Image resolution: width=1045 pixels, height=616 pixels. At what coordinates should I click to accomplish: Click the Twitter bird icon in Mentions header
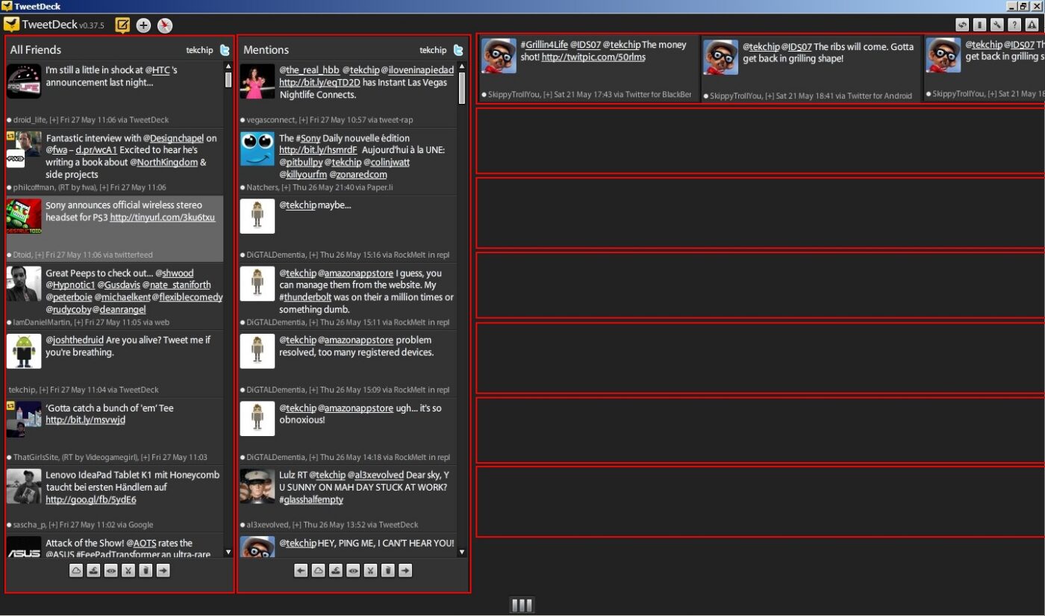pyautogui.click(x=458, y=50)
